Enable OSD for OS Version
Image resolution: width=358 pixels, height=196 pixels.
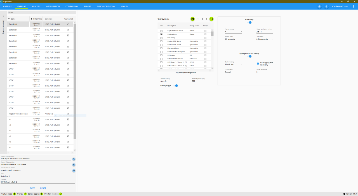click(x=161, y=55)
